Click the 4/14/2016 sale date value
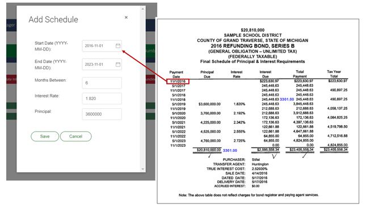This screenshot has height=212, width=366. 259,173
